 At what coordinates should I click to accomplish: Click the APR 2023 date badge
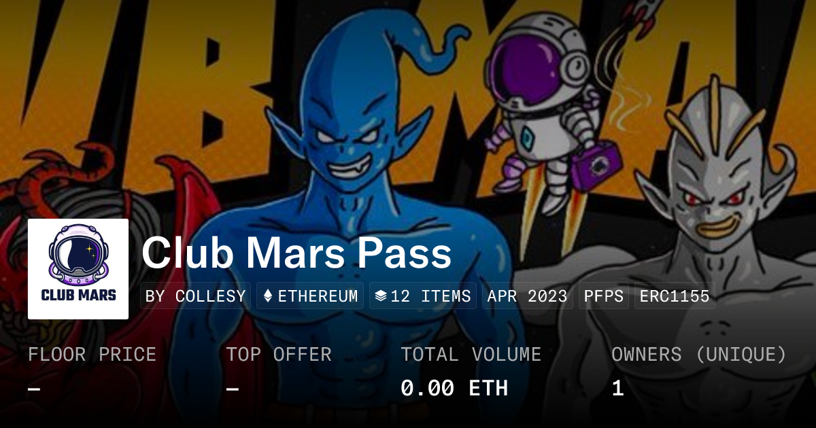pos(528,296)
